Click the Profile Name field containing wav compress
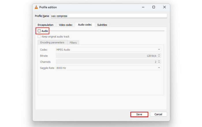Image resolution: width=202 pixels, height=127 pixels. 109,16
